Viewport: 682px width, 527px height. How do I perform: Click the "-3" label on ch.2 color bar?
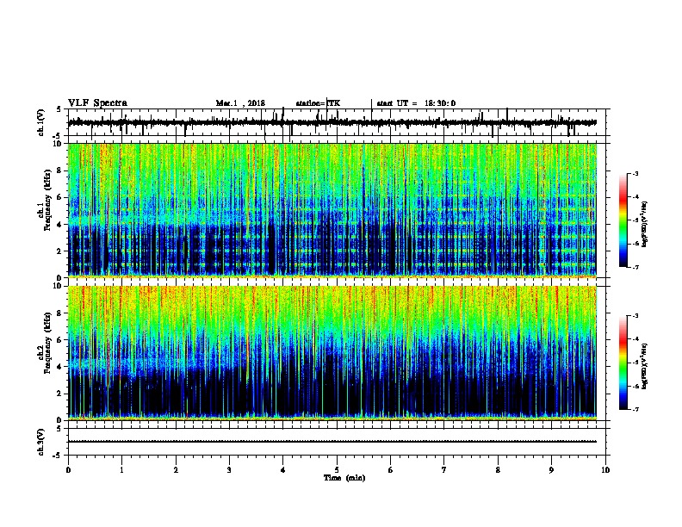click(x=635, y=316)
